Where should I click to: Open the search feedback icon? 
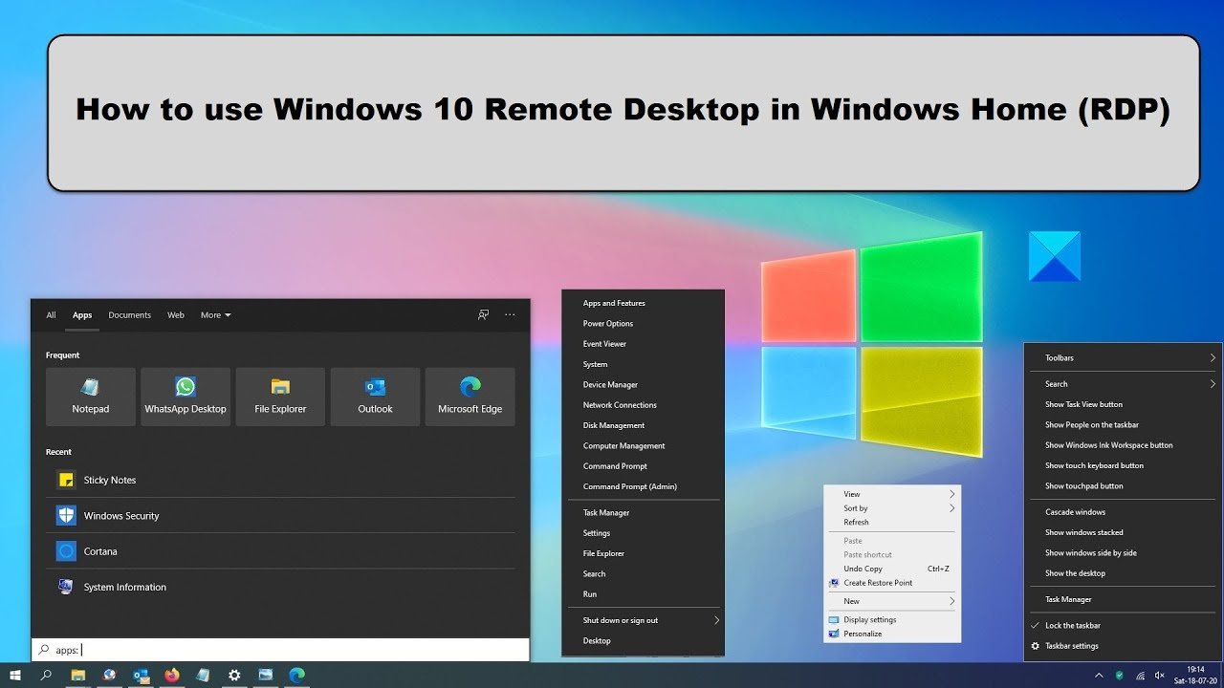pyautogui.click(x=484, y=314)
